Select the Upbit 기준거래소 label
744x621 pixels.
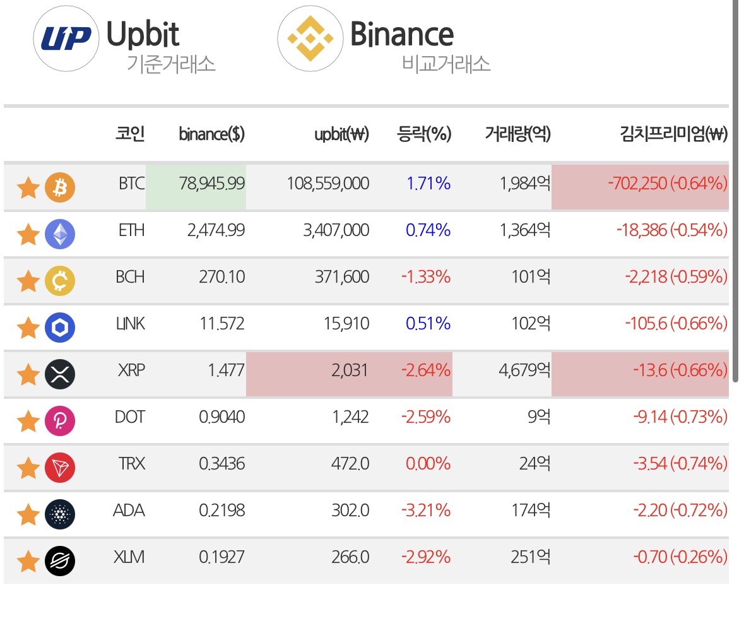(x=171, y=64)
